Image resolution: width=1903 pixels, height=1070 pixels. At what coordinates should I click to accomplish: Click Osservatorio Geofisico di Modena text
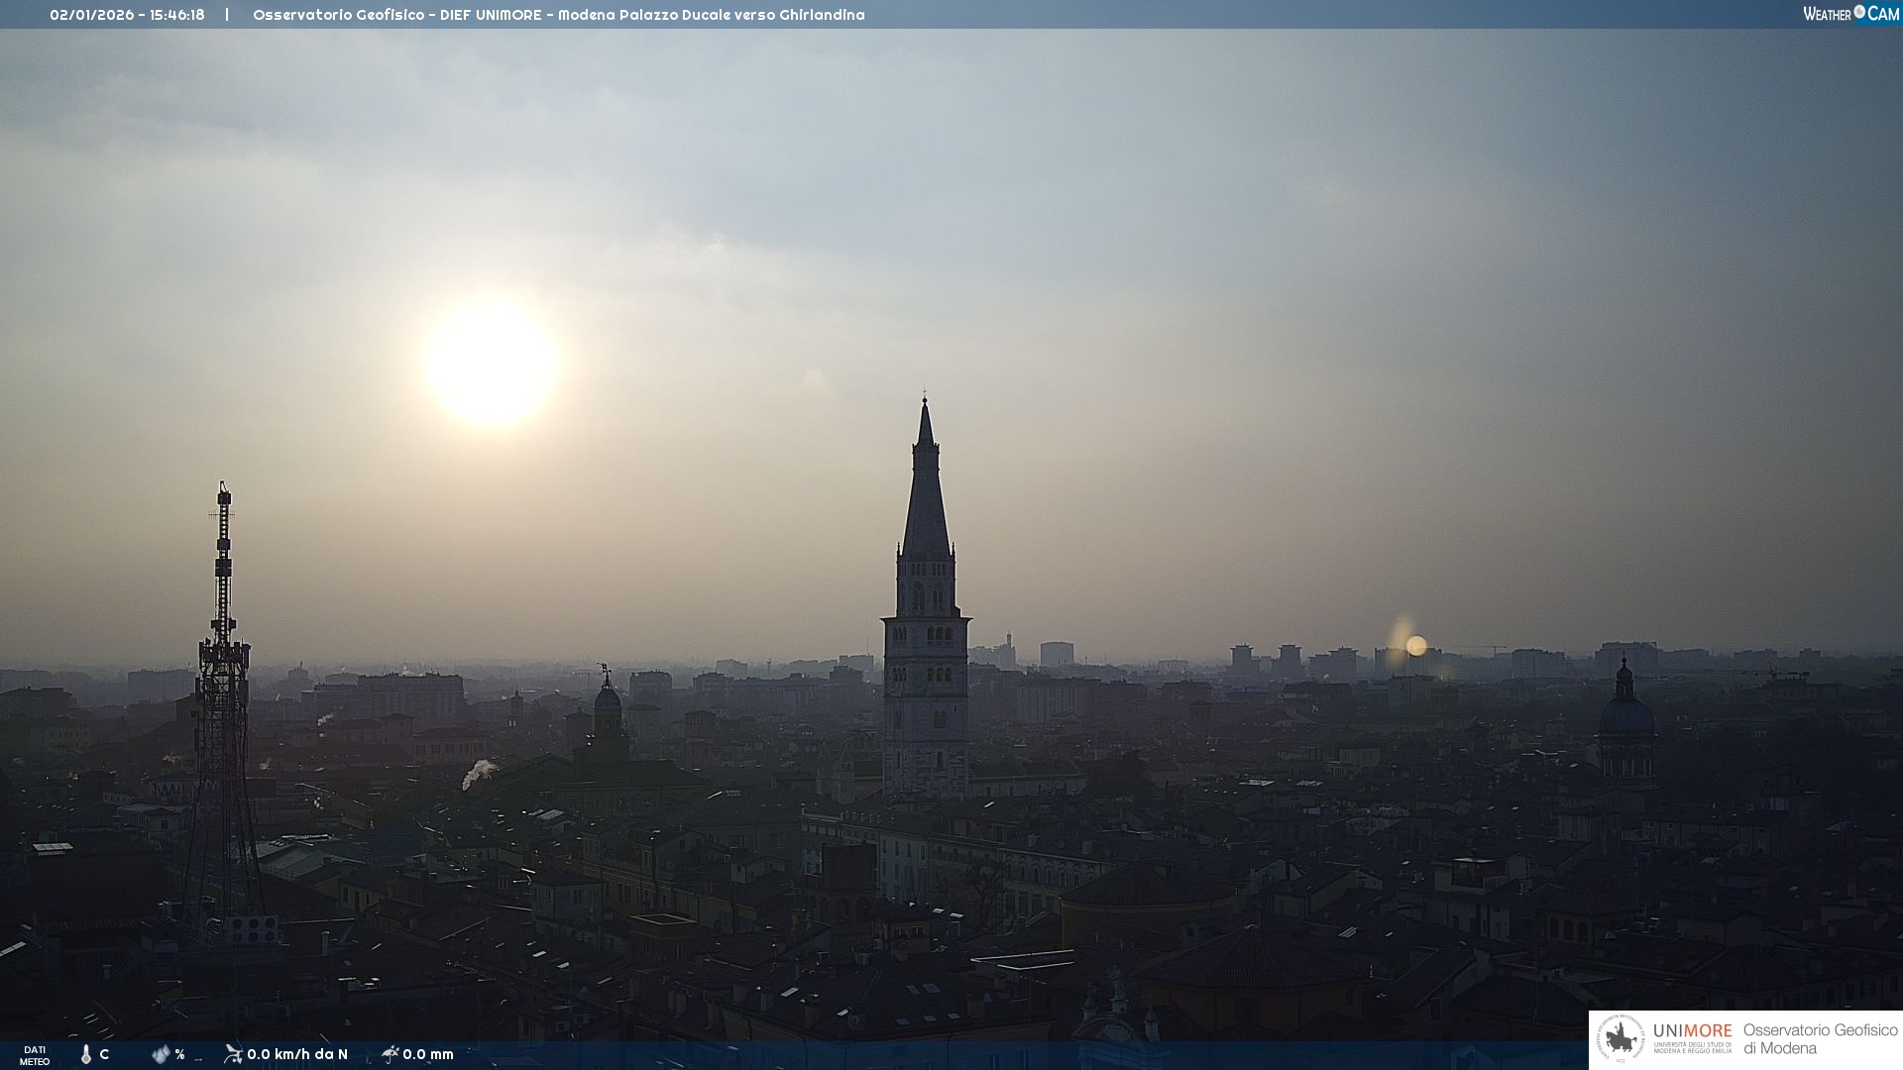pos(1820,1039)
